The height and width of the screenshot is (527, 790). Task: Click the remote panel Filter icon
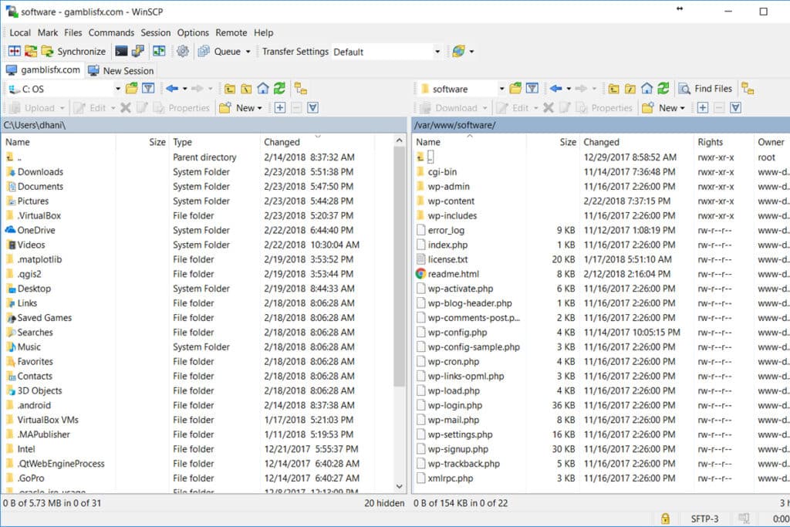[532, 89]
